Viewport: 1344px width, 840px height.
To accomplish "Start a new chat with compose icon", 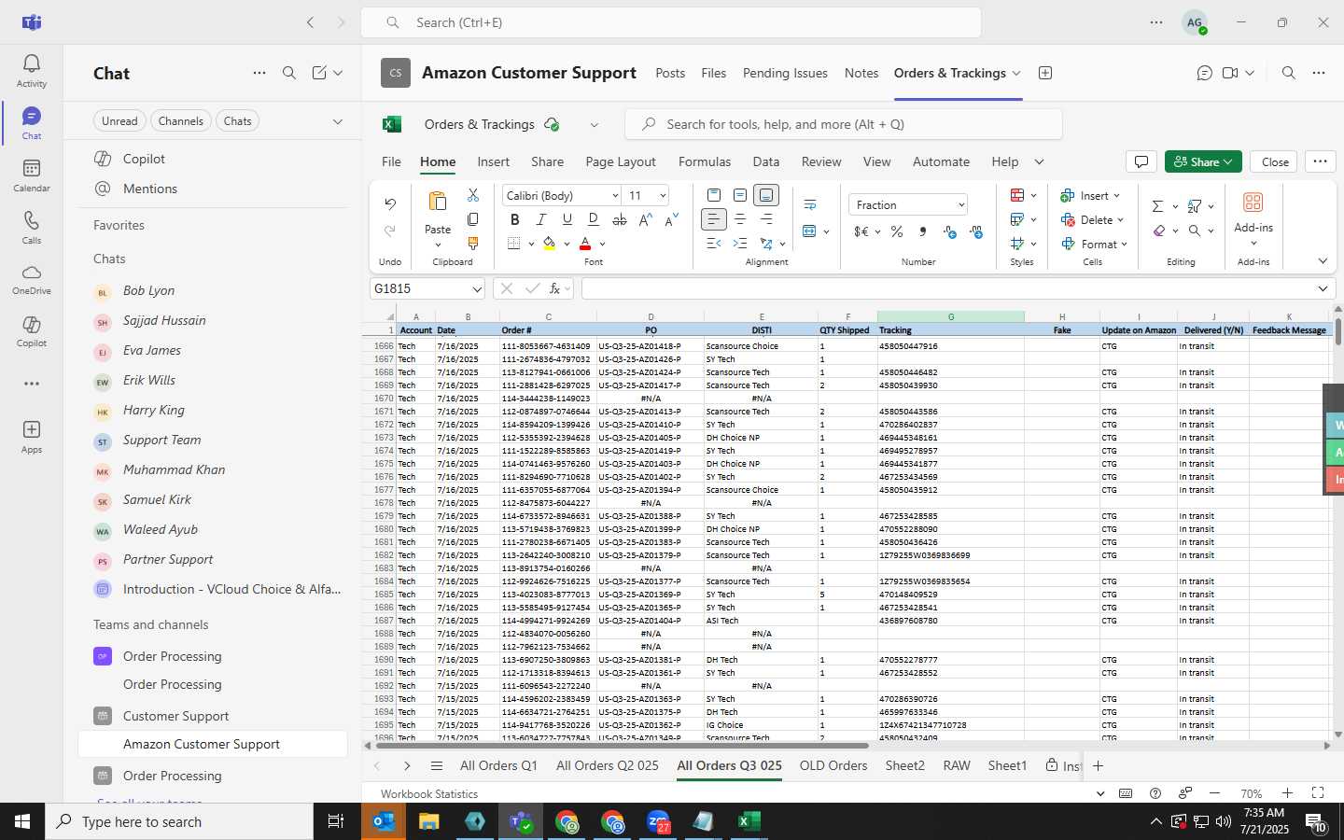I will coord(319,73).
